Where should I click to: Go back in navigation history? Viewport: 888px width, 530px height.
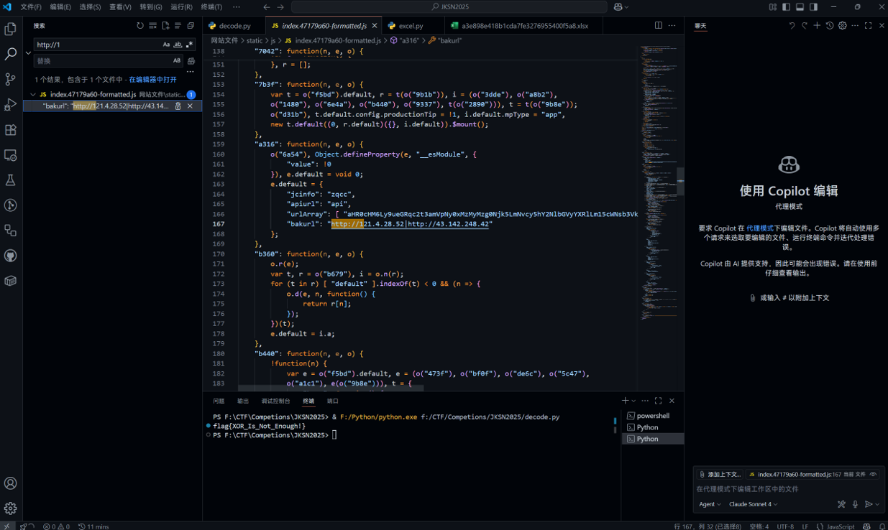pyautogui.click(x=267, y=6)
